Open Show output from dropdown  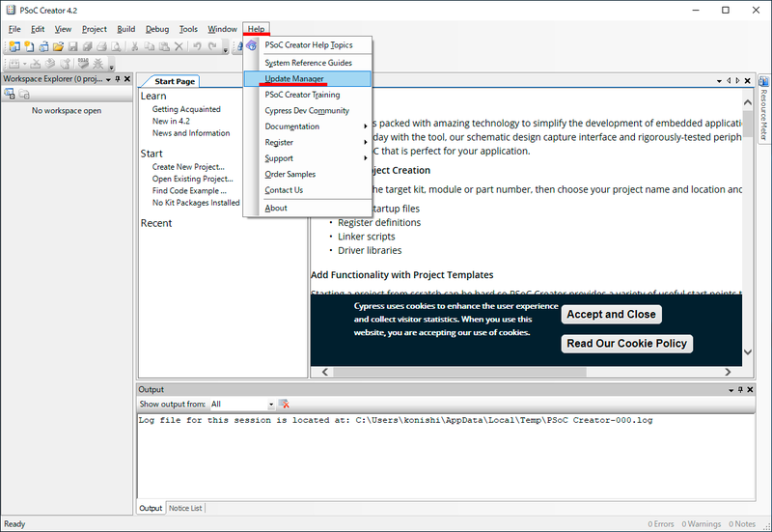271,405
